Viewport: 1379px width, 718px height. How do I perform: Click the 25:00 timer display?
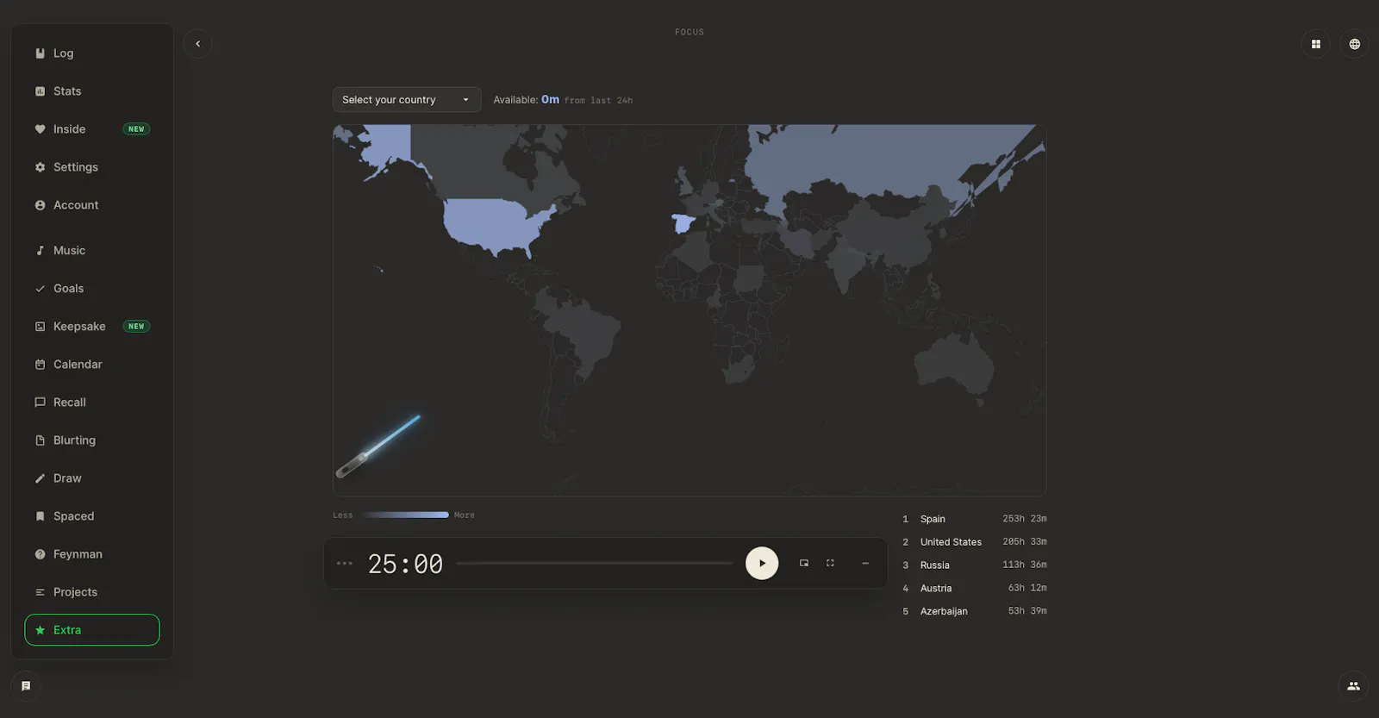click(x=405, y=565)
